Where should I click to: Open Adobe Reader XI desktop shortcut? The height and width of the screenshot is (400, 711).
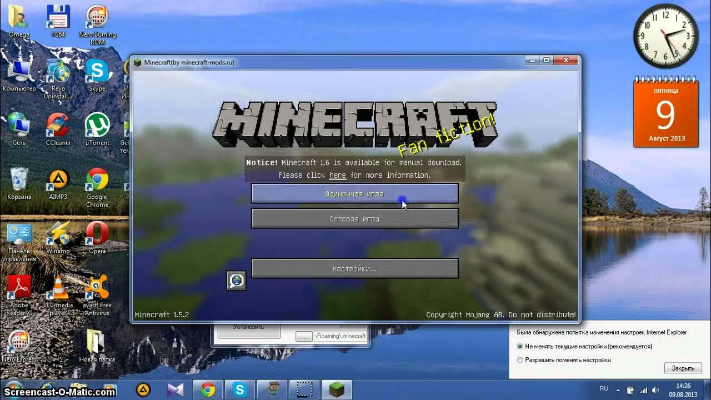point(19,296)
